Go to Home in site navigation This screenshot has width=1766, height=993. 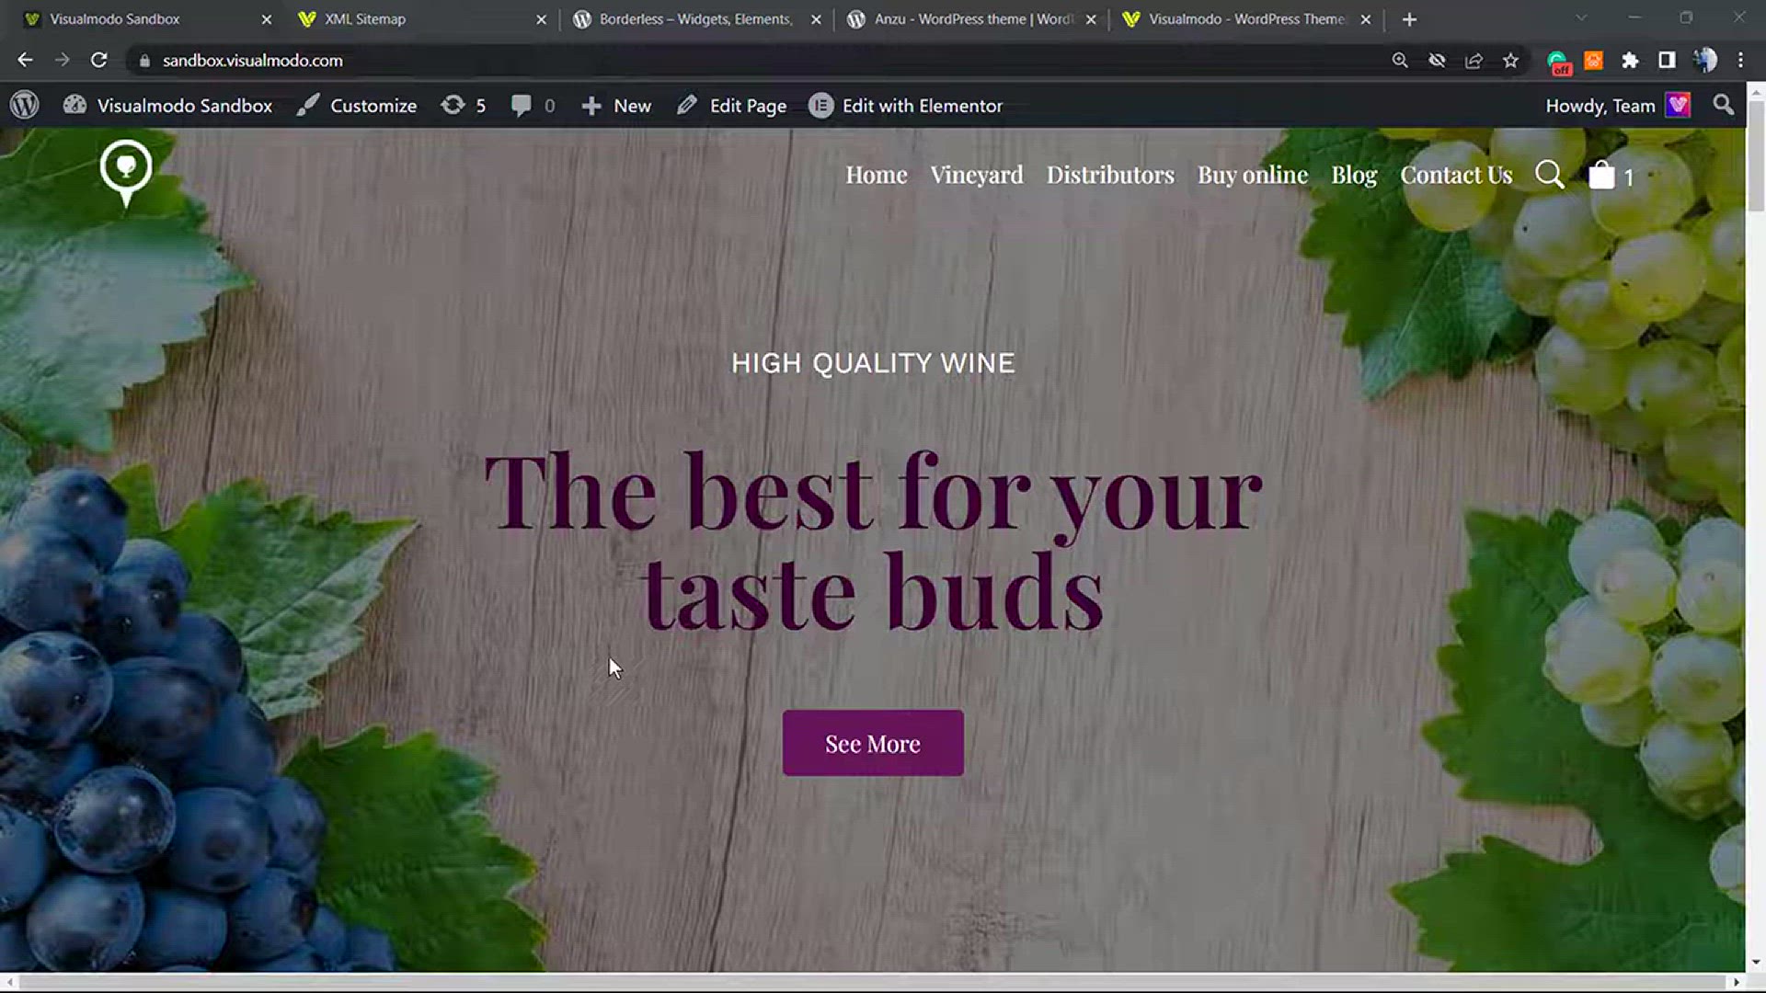877,175
